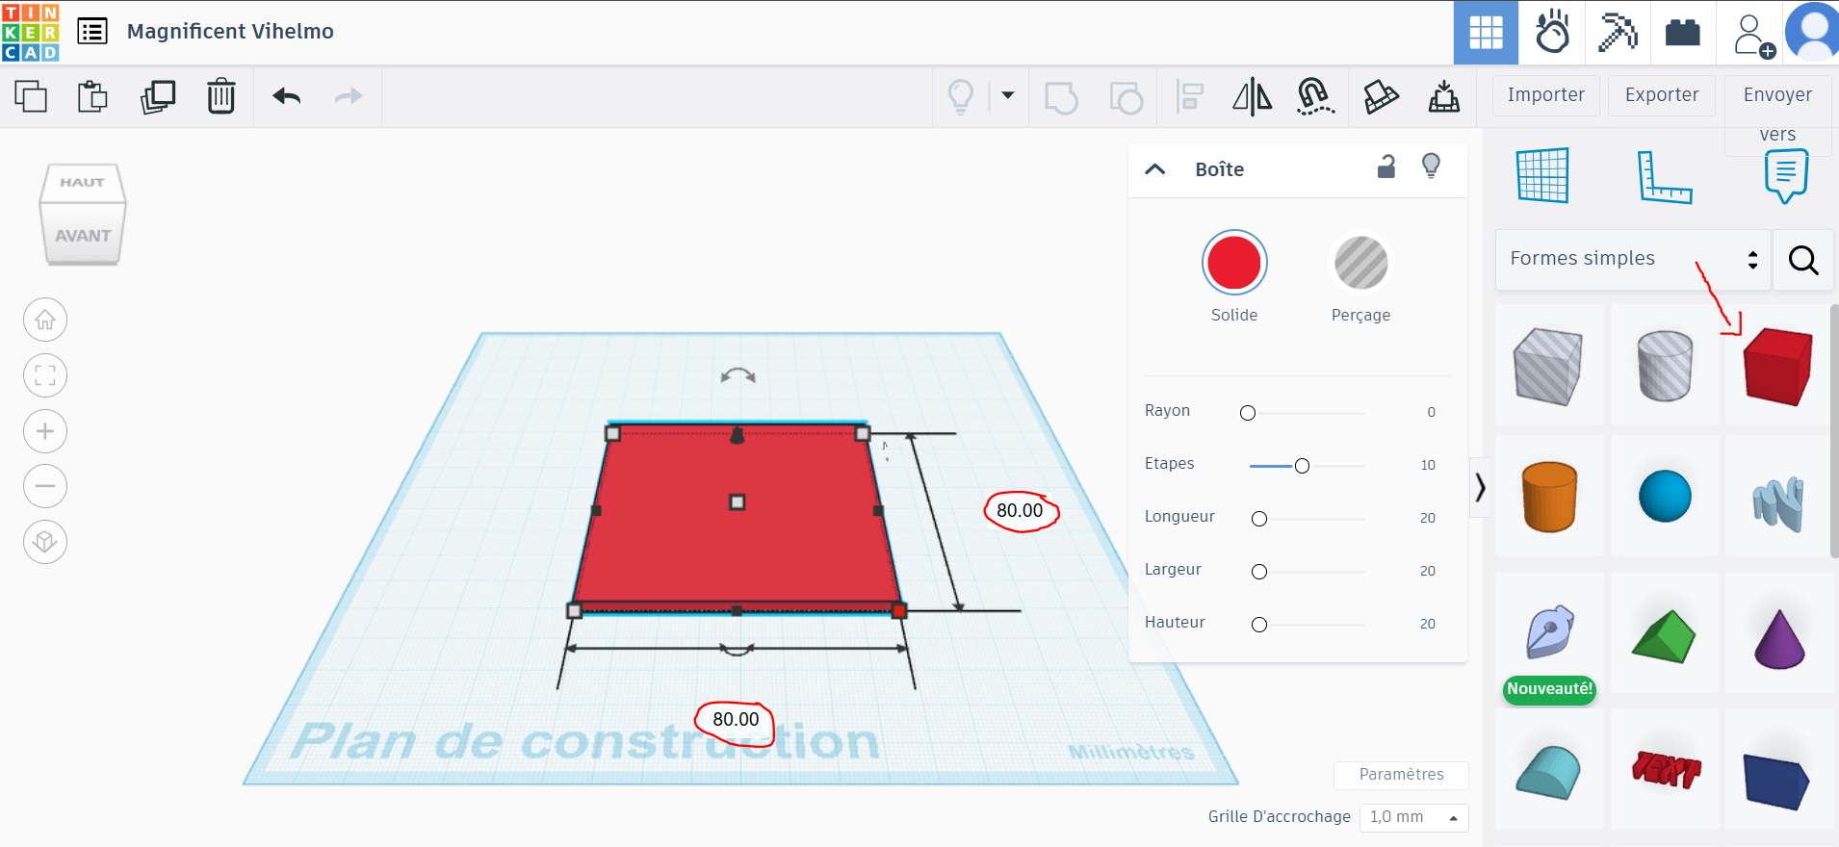1839x847 pixels.
Task: Click the Undo arrow icon
Action: (287, 96)
